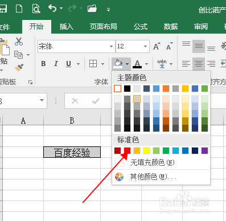Toggle align text right
Image resolution: width=226 pixels, height=221 pixels.
(211, 64)
